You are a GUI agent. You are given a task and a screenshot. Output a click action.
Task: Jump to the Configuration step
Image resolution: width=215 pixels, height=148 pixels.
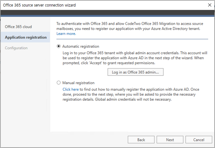pos(16,48)
